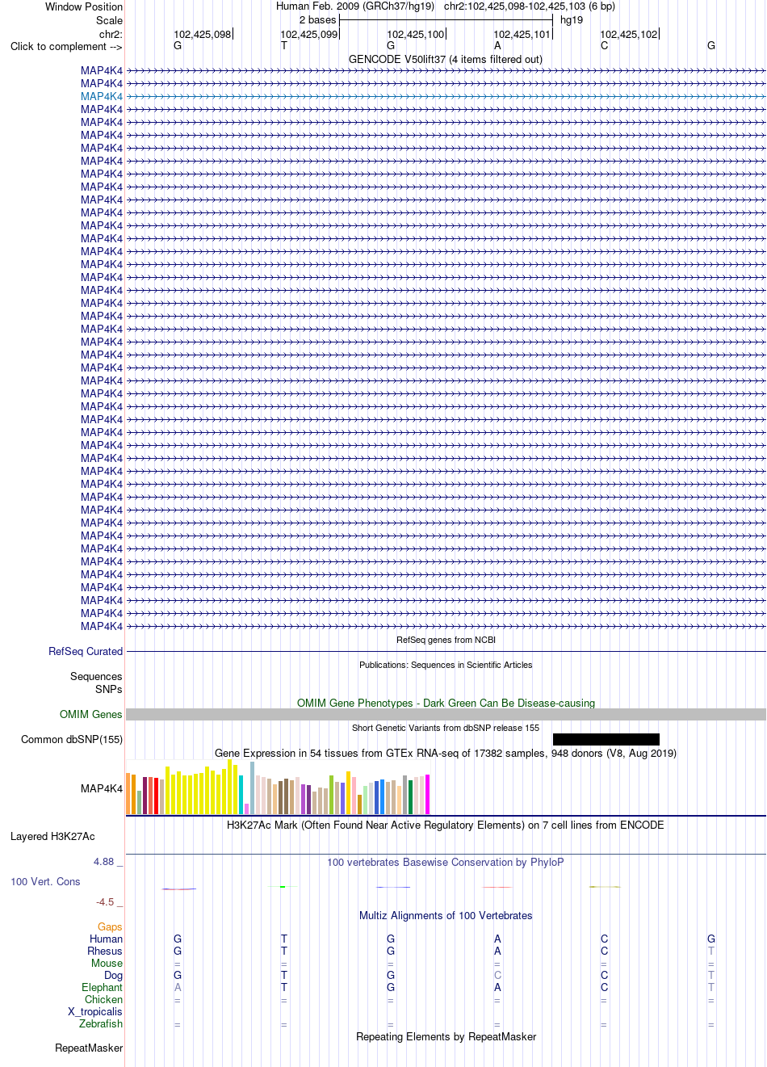This screenshot has height=1067, width=767.
Task: Click 'Short Genetic Variants from dbSNP release 155'
Action: (x=446, y=728)
